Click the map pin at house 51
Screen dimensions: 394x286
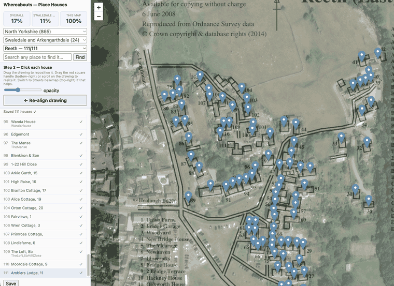304,185
